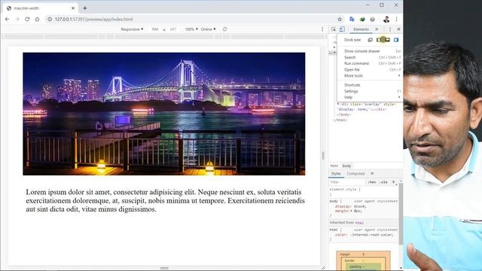The height and width of the screenshot is (271, 482).
Task: Dock DevTools to the bottom
Action: [387, 40]
